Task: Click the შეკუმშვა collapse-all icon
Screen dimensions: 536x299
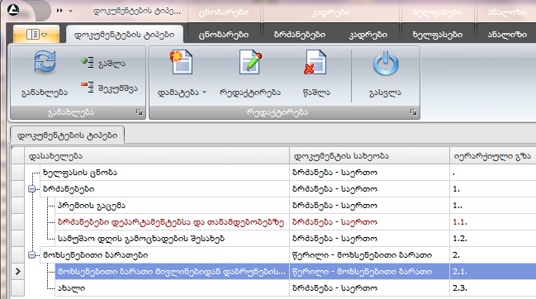Action: tap(88, 87)
